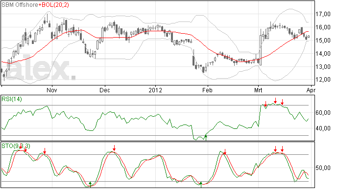This screenshot has width=338, height=189.
Task: Click the SBM Offshore chart title
Action: [20, 5]
